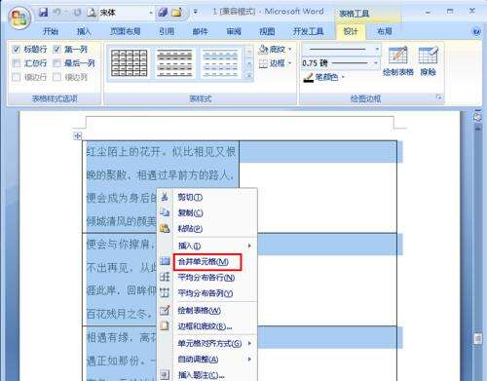Enable the 最后一列 last column checkbox
This screenshot has height=381, width=487.
[56, 63]
